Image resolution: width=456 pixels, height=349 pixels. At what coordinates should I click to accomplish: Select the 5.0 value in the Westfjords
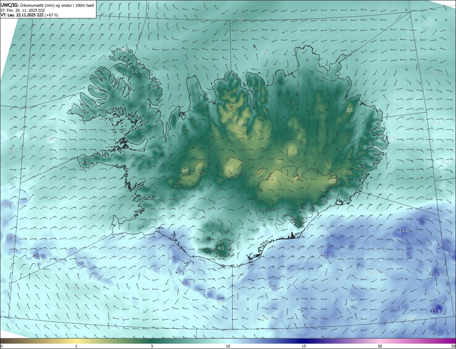134,71
